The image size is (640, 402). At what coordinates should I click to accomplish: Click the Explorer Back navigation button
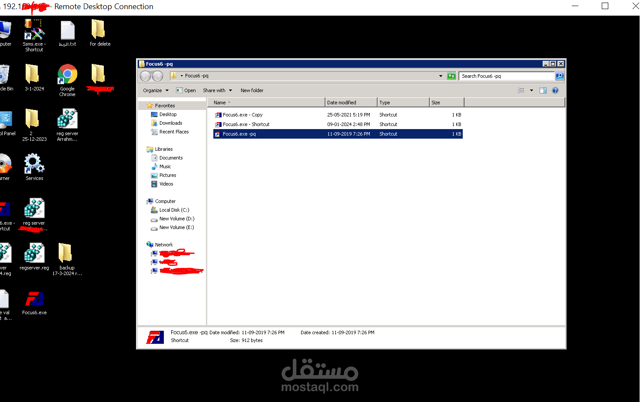click(x=145, y=76)
